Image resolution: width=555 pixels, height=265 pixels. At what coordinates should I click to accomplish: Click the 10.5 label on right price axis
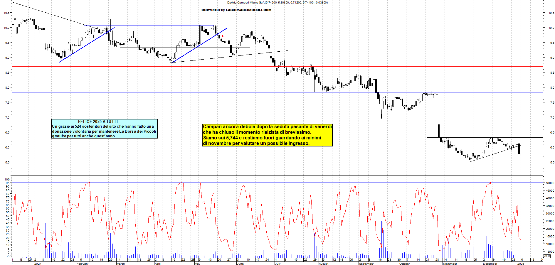[x=551, y=13]
